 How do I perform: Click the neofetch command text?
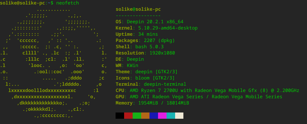(67, 3)
